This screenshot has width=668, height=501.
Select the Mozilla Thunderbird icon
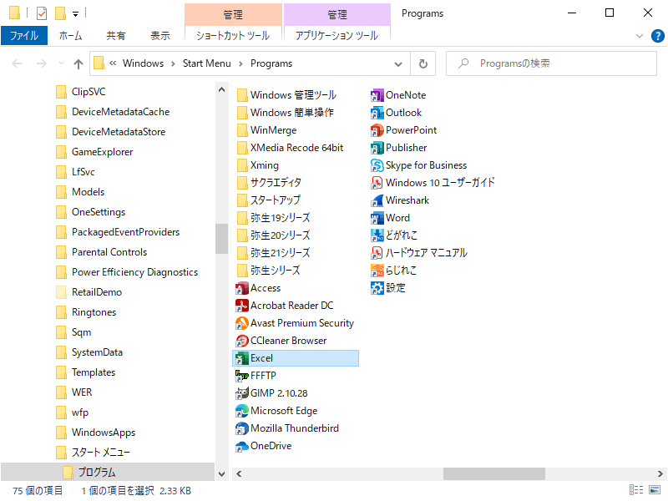[242, 428]
